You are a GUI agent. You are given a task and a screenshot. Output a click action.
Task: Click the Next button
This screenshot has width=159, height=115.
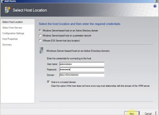pos(132,113)
